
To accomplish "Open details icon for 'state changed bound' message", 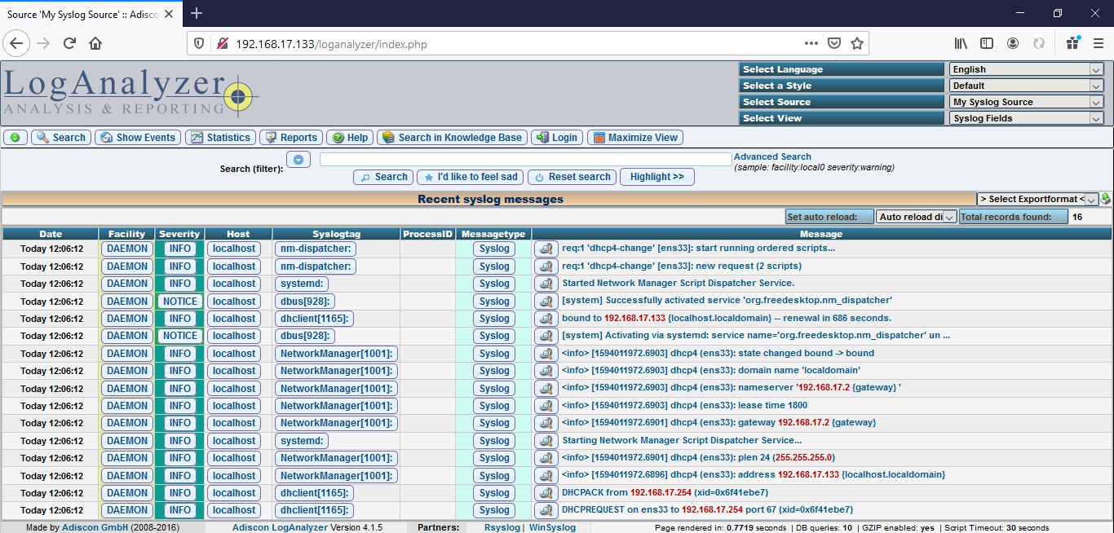I will [546, 354].
